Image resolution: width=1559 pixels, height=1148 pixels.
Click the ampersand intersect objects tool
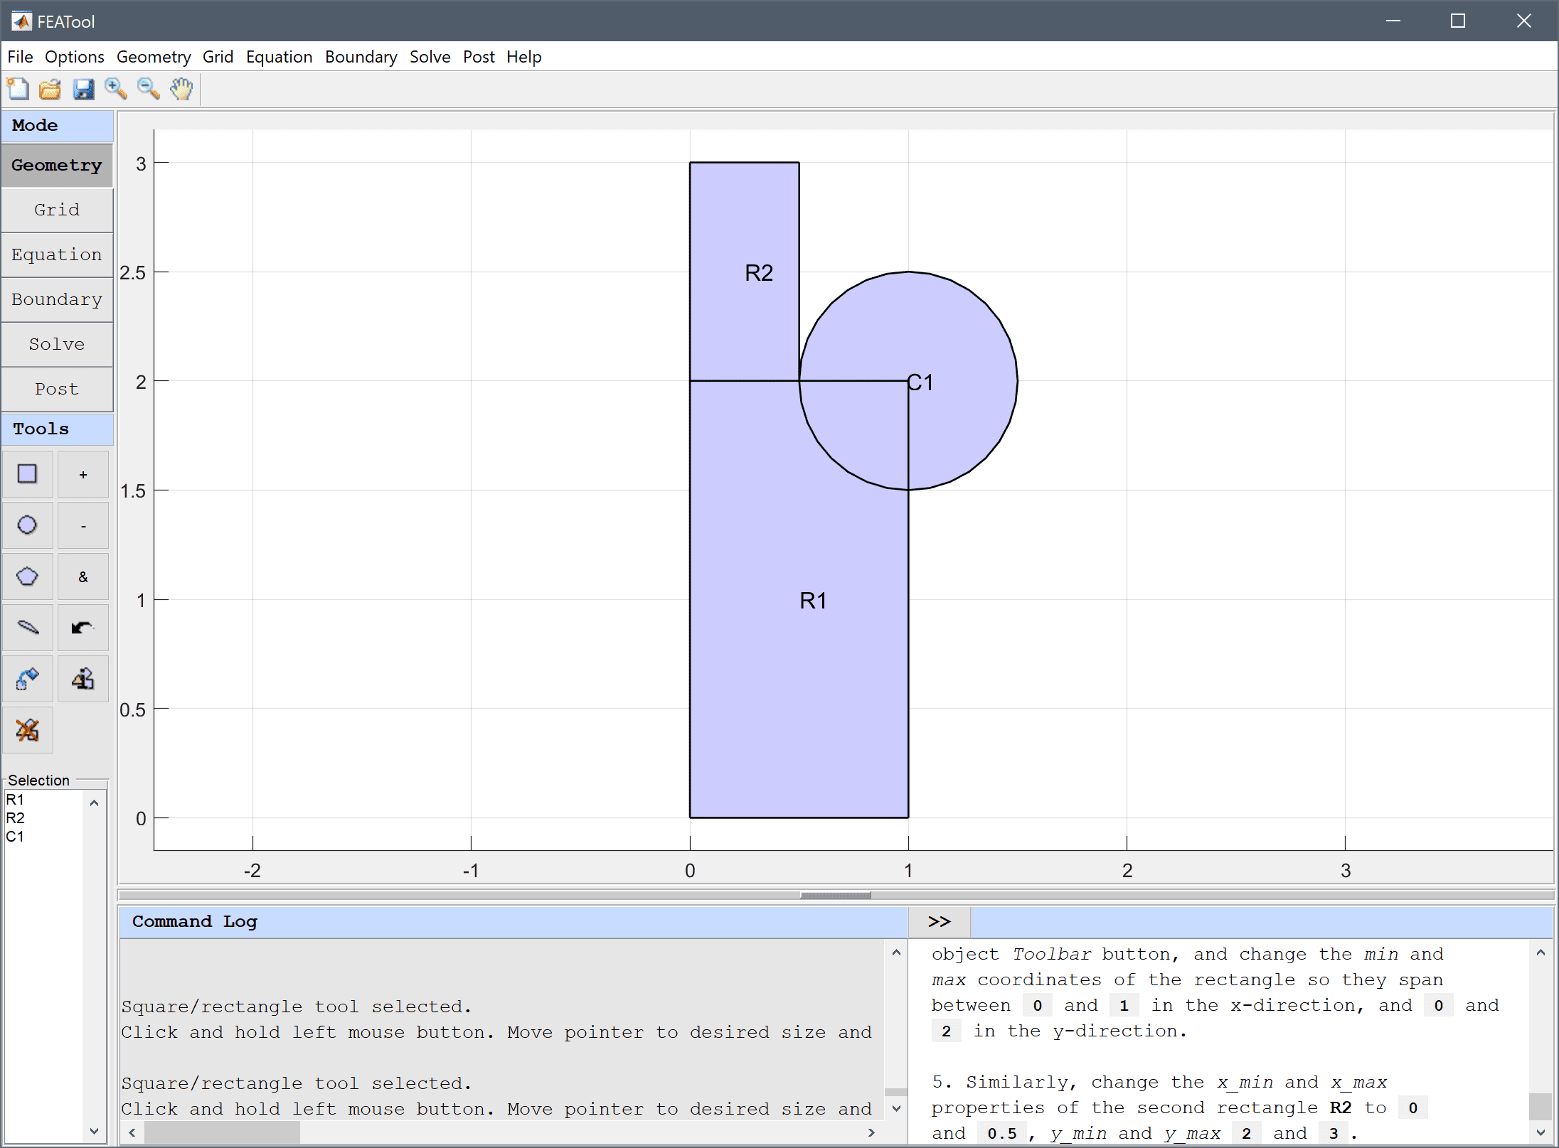click(83, 576)
